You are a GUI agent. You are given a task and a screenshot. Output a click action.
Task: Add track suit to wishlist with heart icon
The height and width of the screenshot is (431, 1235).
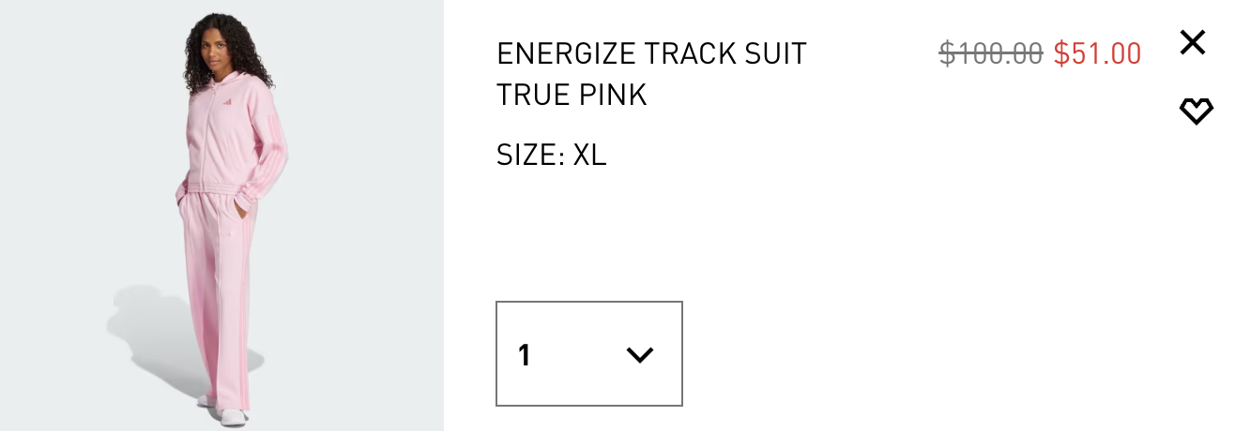click(x=1196, y=112)
